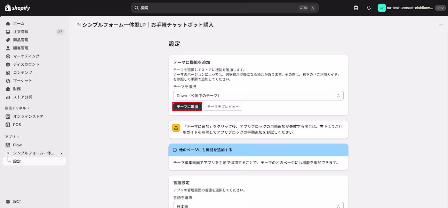The height and width of the screenshot is (208, 448).
Task: Open 注文管理 menu item
Action: (21, 32)
